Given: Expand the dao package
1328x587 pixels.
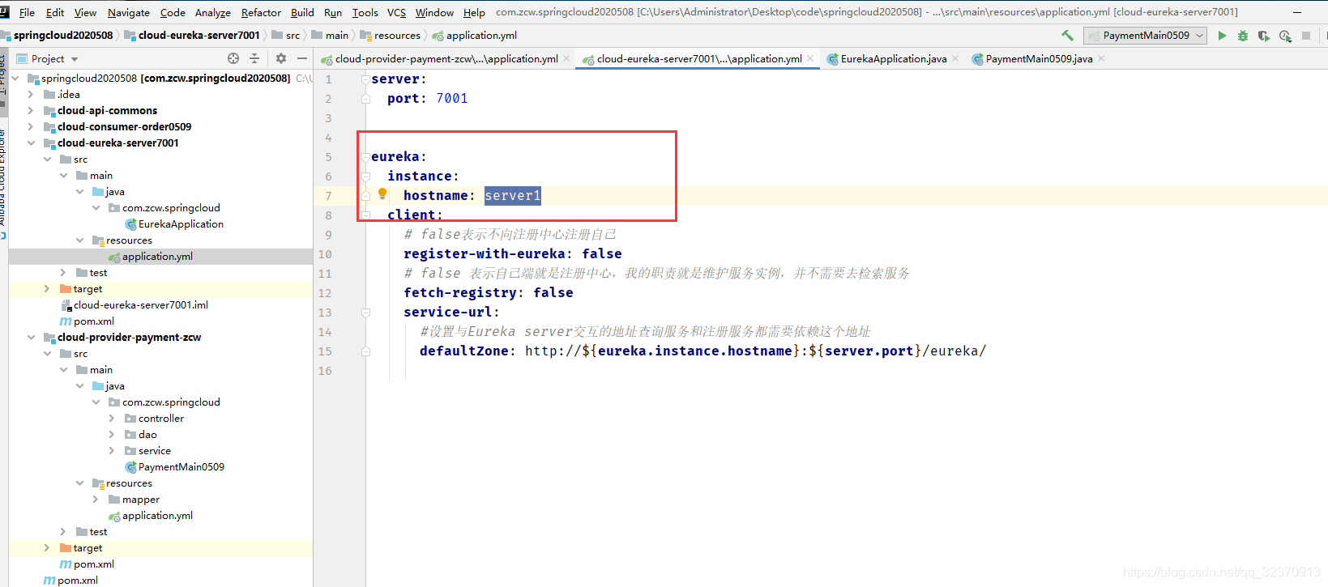Looking at the screenshot, I should pos(112,435).
